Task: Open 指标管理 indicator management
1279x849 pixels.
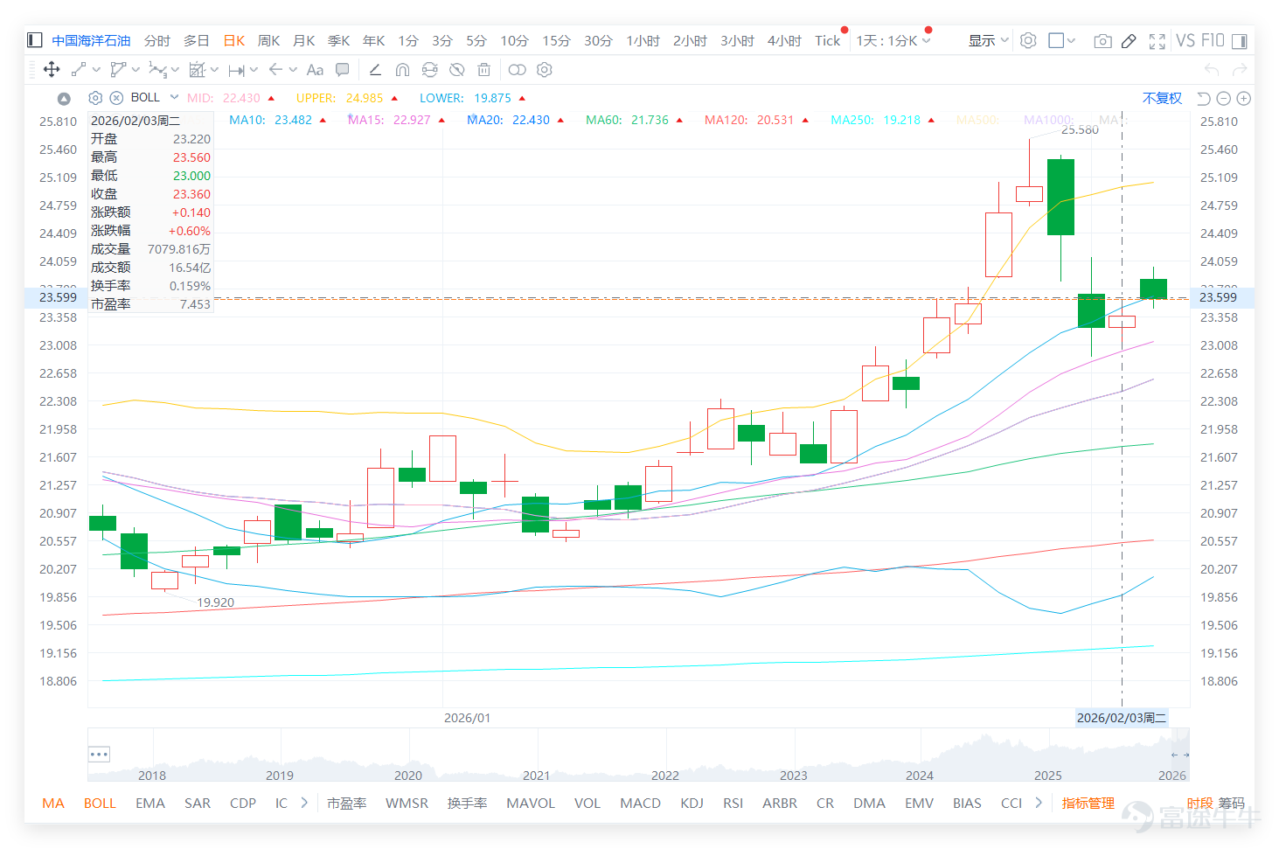Action: [1088, 803]
